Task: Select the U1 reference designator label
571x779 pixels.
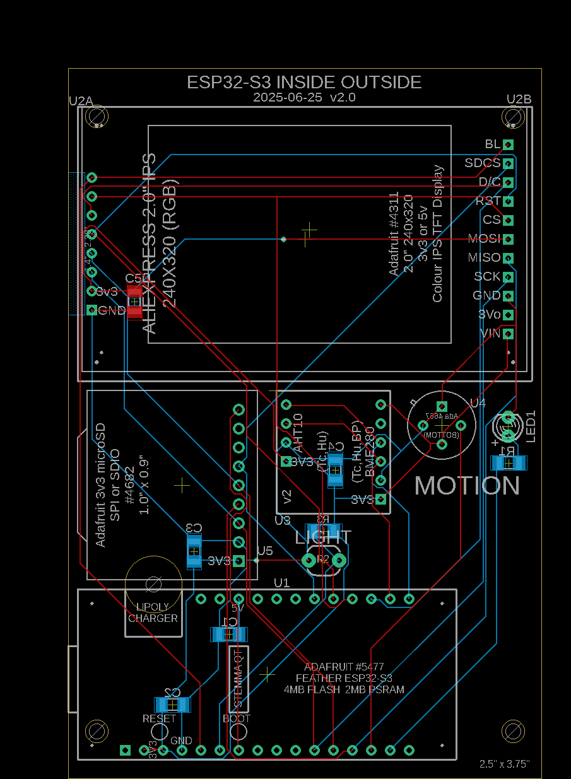Action: coord(281,582)
